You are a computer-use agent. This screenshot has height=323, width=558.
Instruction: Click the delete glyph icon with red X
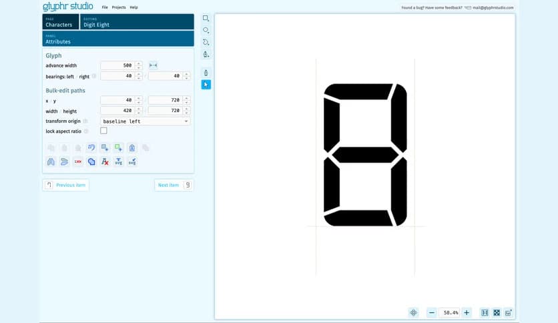105,162
